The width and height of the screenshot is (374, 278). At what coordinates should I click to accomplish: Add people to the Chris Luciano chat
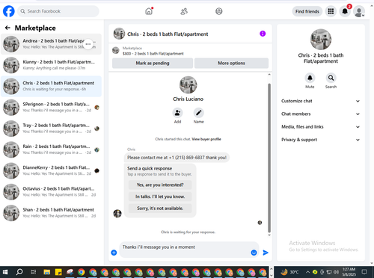tap(177, 113)
